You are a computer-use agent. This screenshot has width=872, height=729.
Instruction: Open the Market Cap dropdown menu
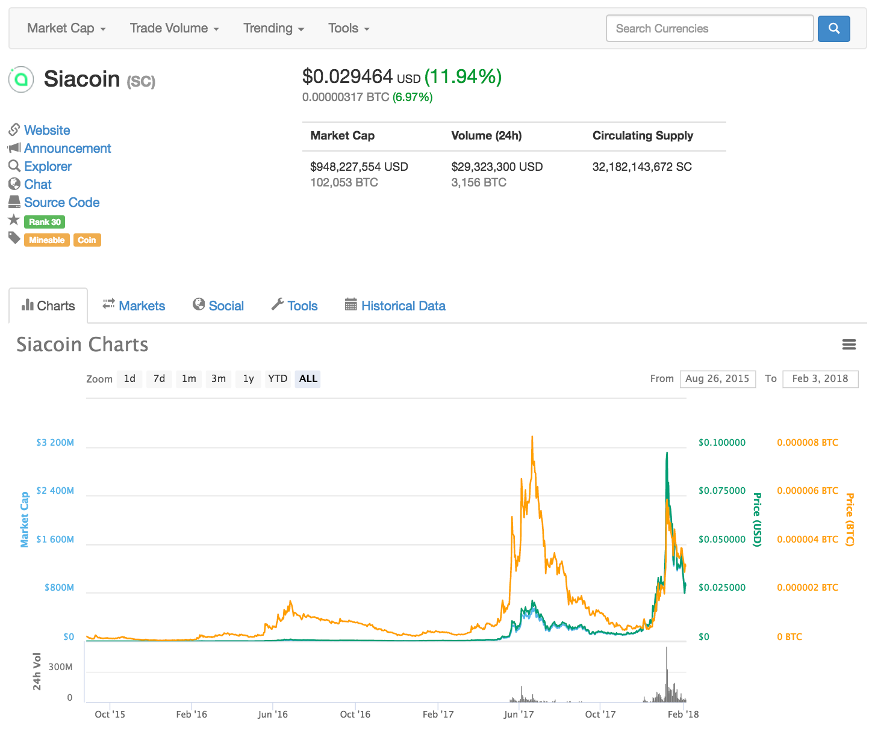tap(66, 28)
